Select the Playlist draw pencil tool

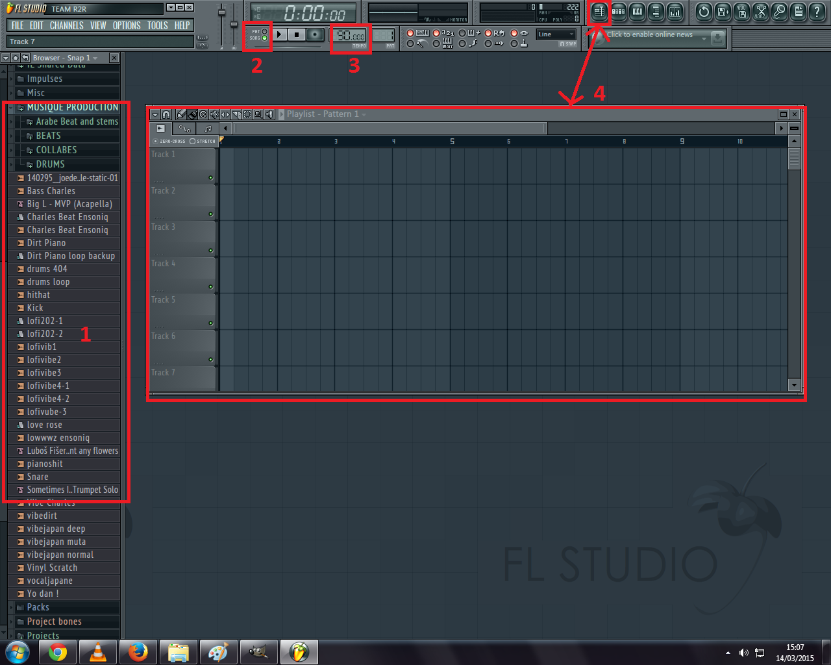click(x=182, y=114)
